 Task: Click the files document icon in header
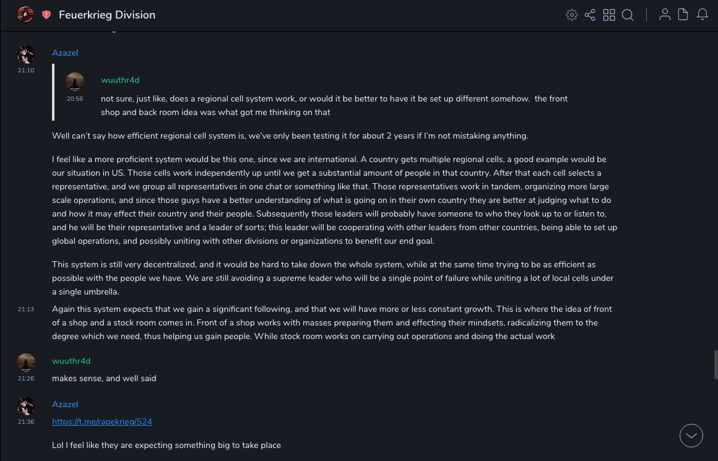pyautogui.click(x=683, y=15)
